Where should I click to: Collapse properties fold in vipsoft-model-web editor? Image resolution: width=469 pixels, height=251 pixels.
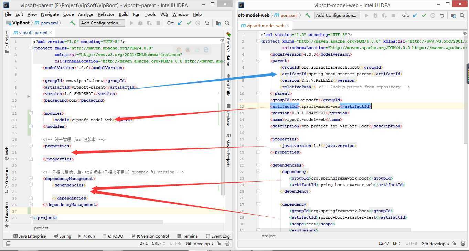[x=257, y=139]
